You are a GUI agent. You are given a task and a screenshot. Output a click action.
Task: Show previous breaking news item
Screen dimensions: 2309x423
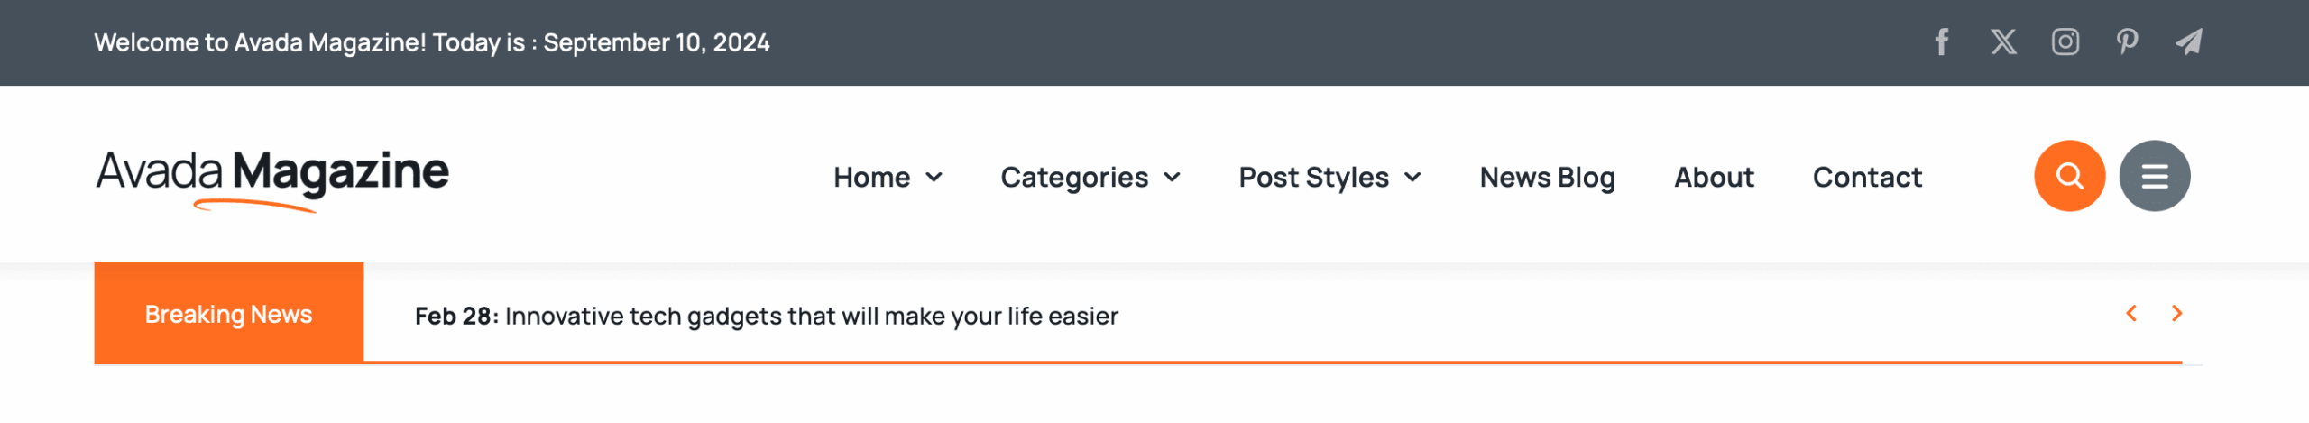2131,314
